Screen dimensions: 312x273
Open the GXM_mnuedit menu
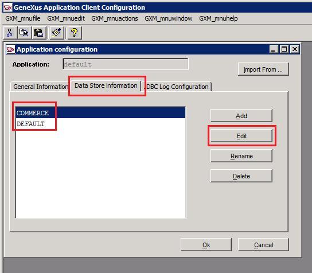pyautogui.click(x=66, y=18)
